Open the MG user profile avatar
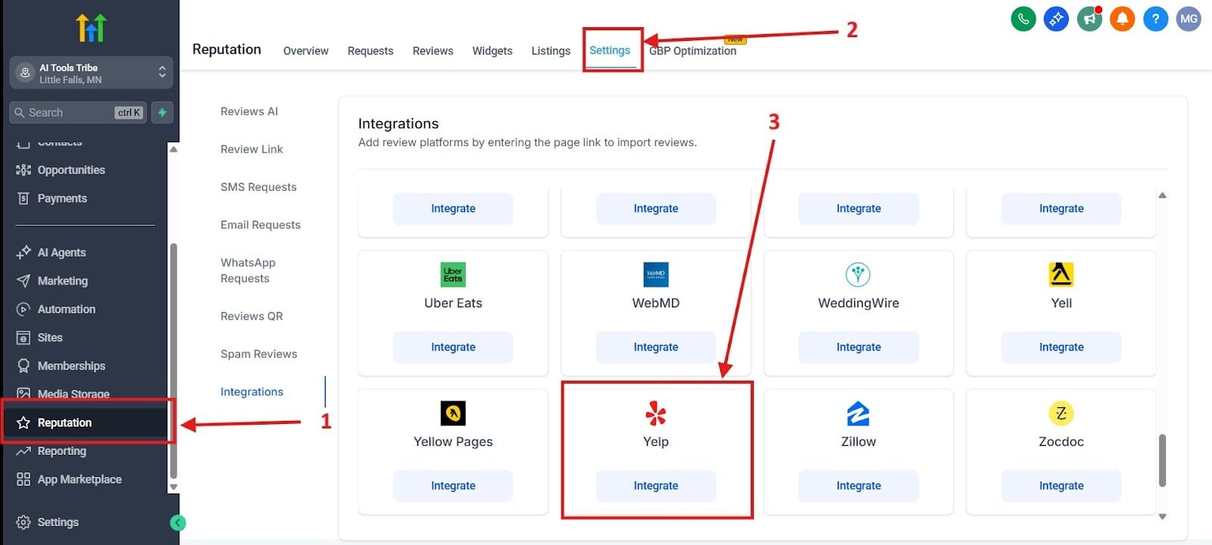Screen dimensions: 1212x545 [1189, 19]
